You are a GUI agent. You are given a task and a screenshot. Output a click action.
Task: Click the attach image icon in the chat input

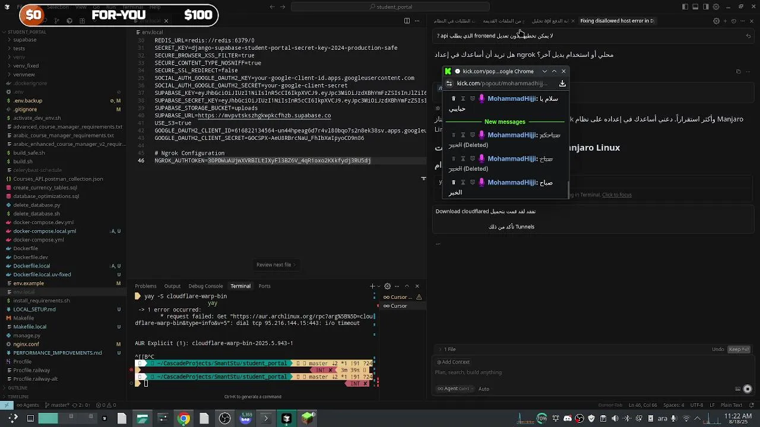click(x=738, y=389)
